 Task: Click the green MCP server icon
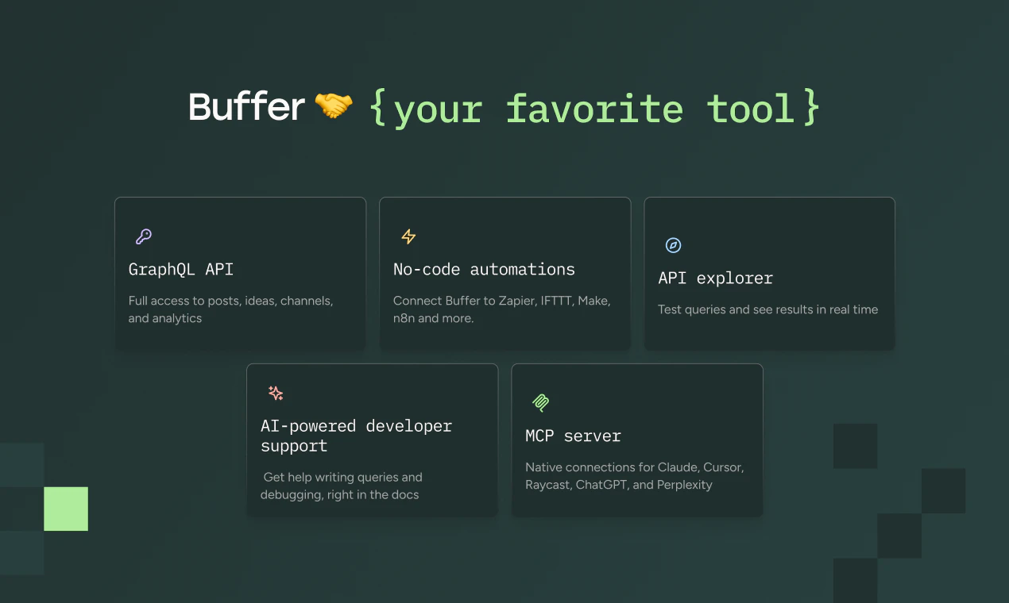tap(541, 402)
